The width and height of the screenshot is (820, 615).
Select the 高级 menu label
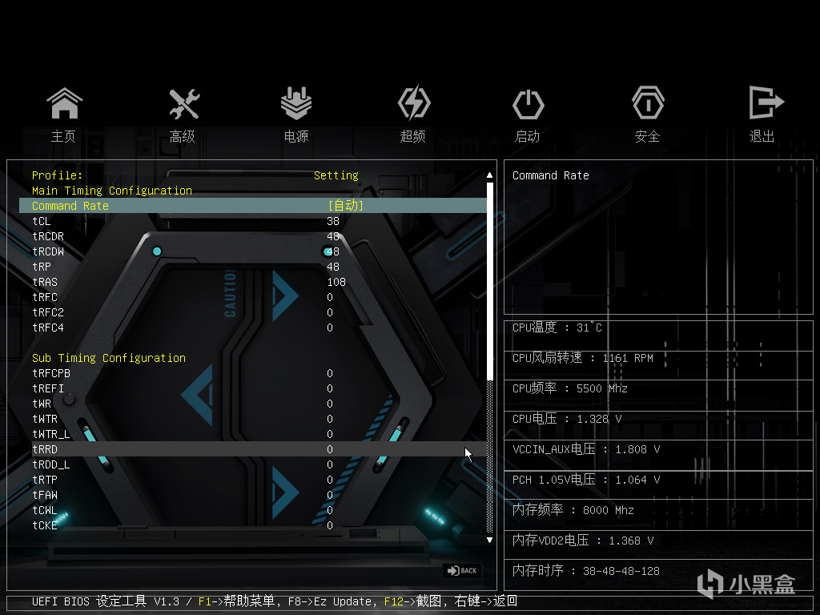[182, 136]
